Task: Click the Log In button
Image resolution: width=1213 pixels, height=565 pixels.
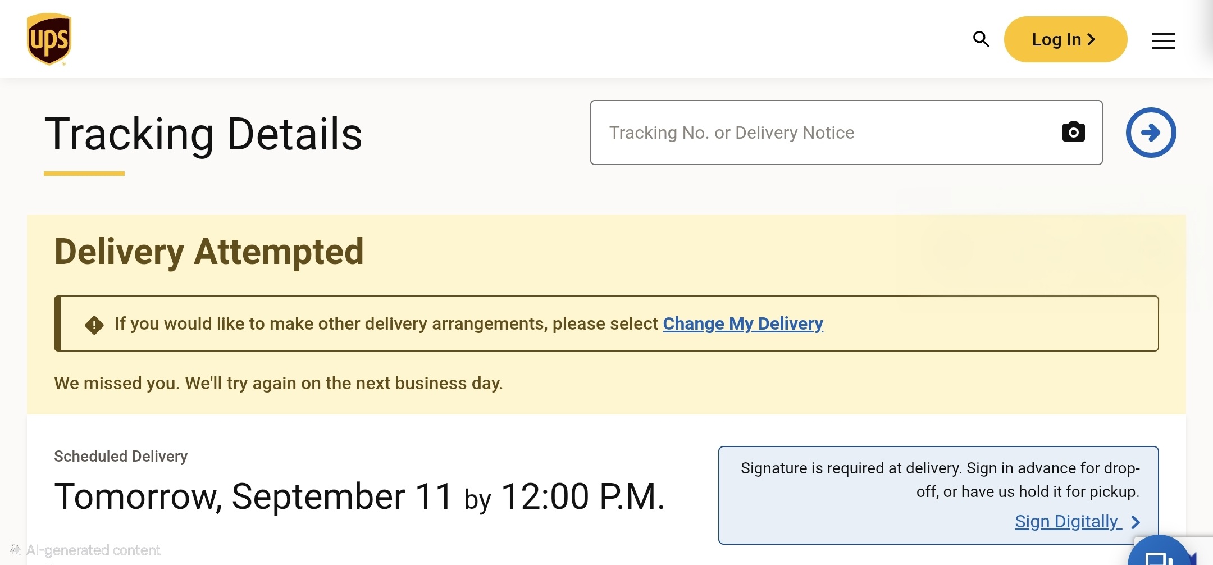Action: tap(1065, 39)
